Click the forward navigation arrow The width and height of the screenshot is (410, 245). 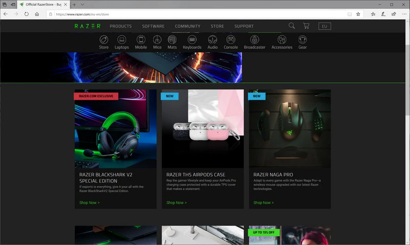tap(16, 14)
